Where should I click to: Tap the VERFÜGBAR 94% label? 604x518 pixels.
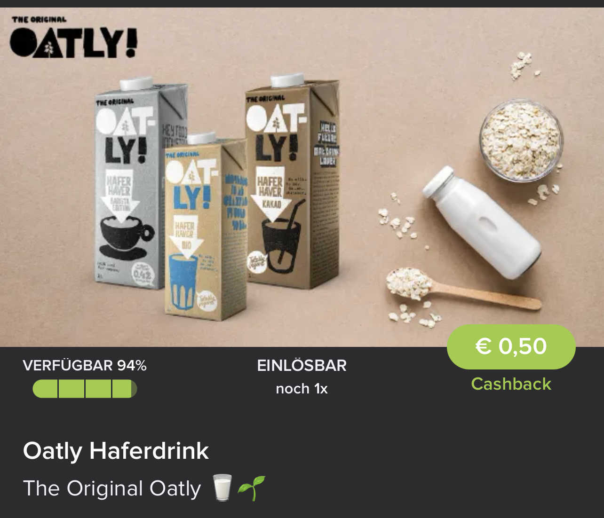click(85, 365)
